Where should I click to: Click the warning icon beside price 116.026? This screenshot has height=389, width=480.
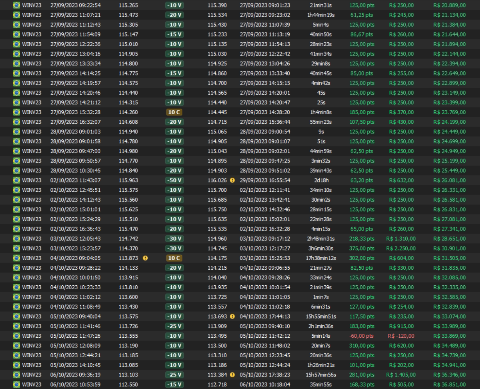click(x=232, y=180)
